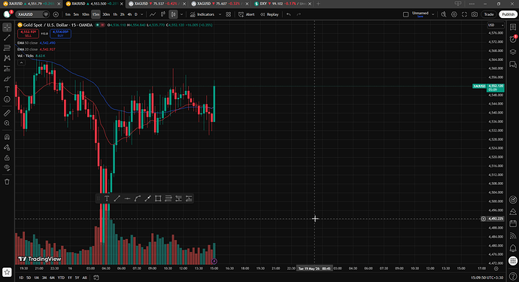The width and height of the screenshot is (519, 282).
Task: Select the brush drawing tool
Action: 7,79
